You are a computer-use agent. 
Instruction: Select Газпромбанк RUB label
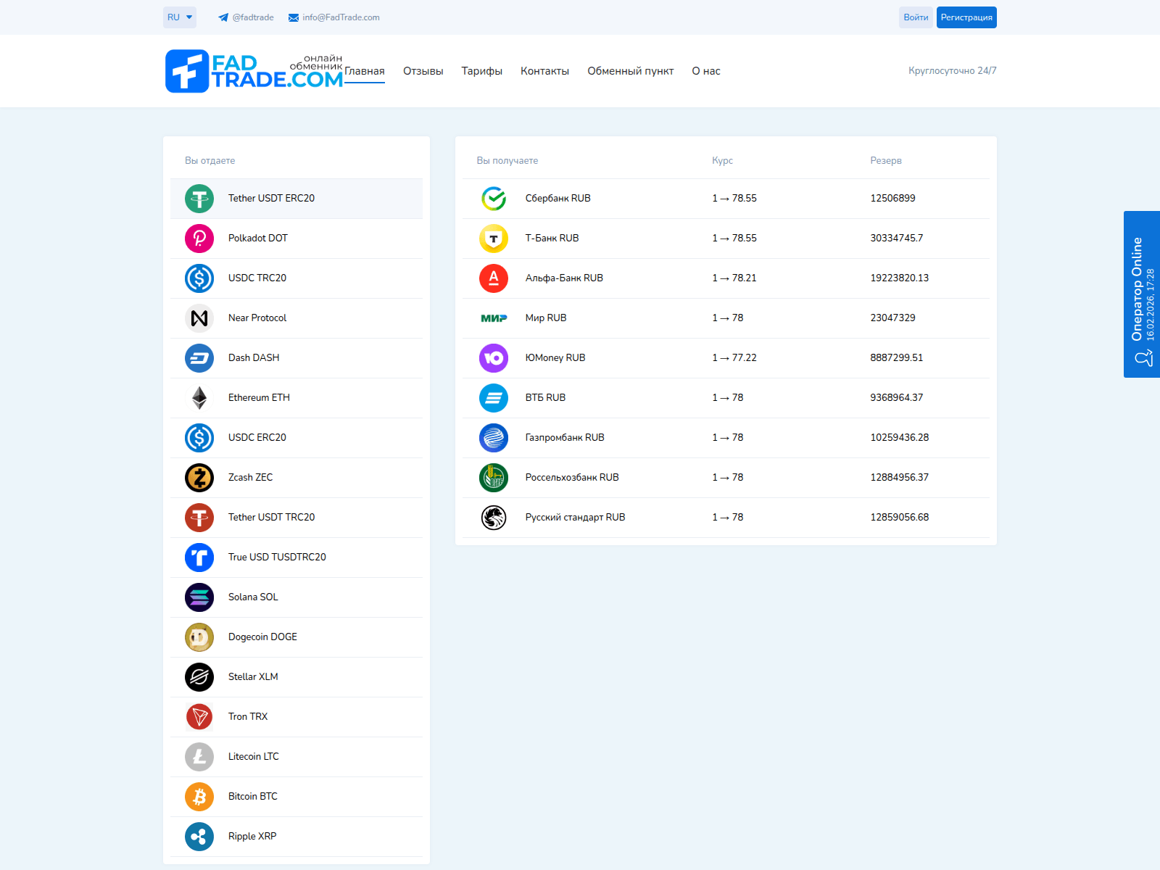[565, 438]
